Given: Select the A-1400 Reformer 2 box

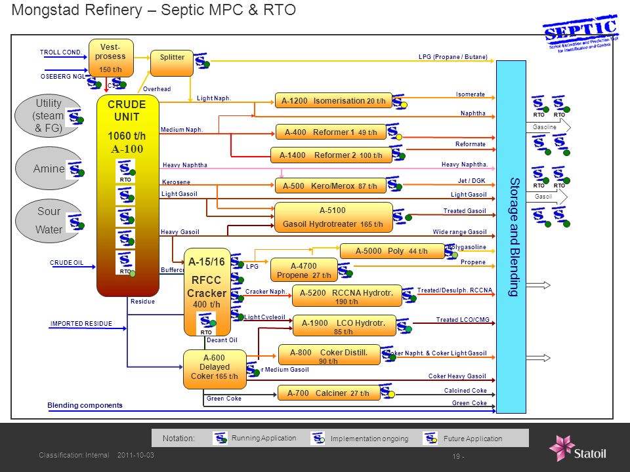Looking at the screenshot, I should (331, 155).
